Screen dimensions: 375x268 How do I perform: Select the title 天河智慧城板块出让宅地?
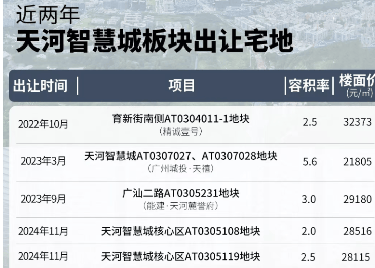click(x=155, y=40)
